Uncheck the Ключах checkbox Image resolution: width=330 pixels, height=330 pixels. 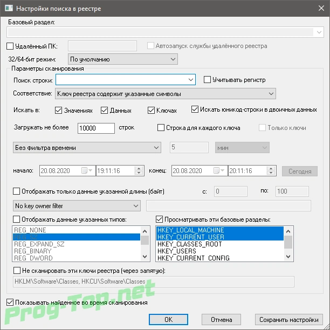coord(151,111)
